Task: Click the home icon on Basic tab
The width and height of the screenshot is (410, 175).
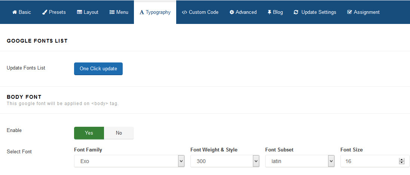Action: tap(15, 12)
